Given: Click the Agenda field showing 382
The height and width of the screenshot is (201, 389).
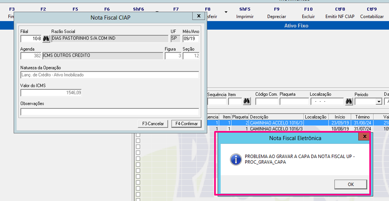Looking at the screenshot, I should click(x=31, y=56).
